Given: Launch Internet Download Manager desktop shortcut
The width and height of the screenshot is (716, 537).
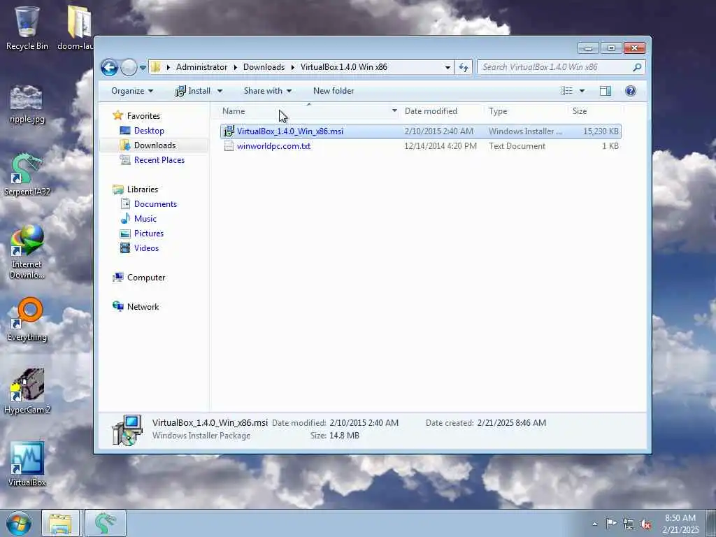Looking at the screenshot, I should [27, 252].
